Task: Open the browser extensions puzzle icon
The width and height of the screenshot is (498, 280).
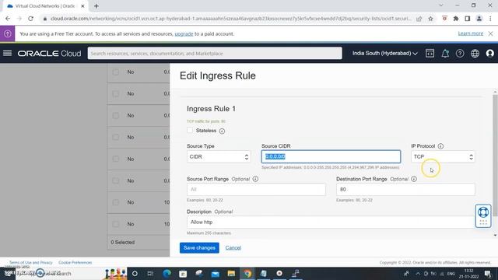Action: pos(456,19)
